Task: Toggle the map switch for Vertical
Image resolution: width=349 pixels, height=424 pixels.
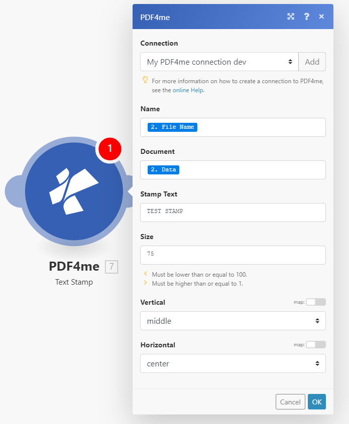Action: pos(316,302)
